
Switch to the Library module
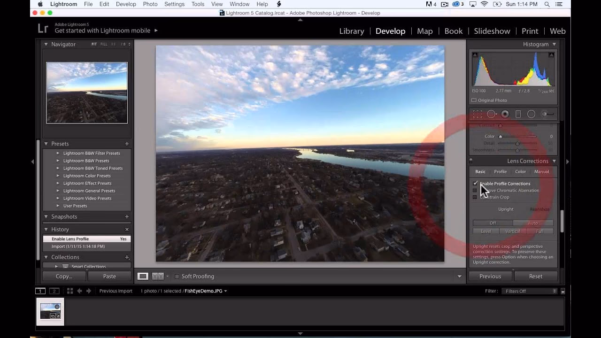351,31
